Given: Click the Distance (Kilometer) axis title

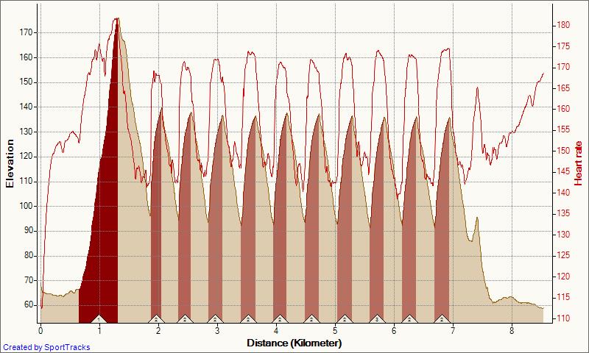Looking at the screenshot, I should [x=294, y=343].
